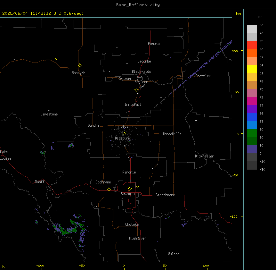Click the Stettler town label
The width and height of the screenshot is (276, 270).
click(x=203, y=76)
